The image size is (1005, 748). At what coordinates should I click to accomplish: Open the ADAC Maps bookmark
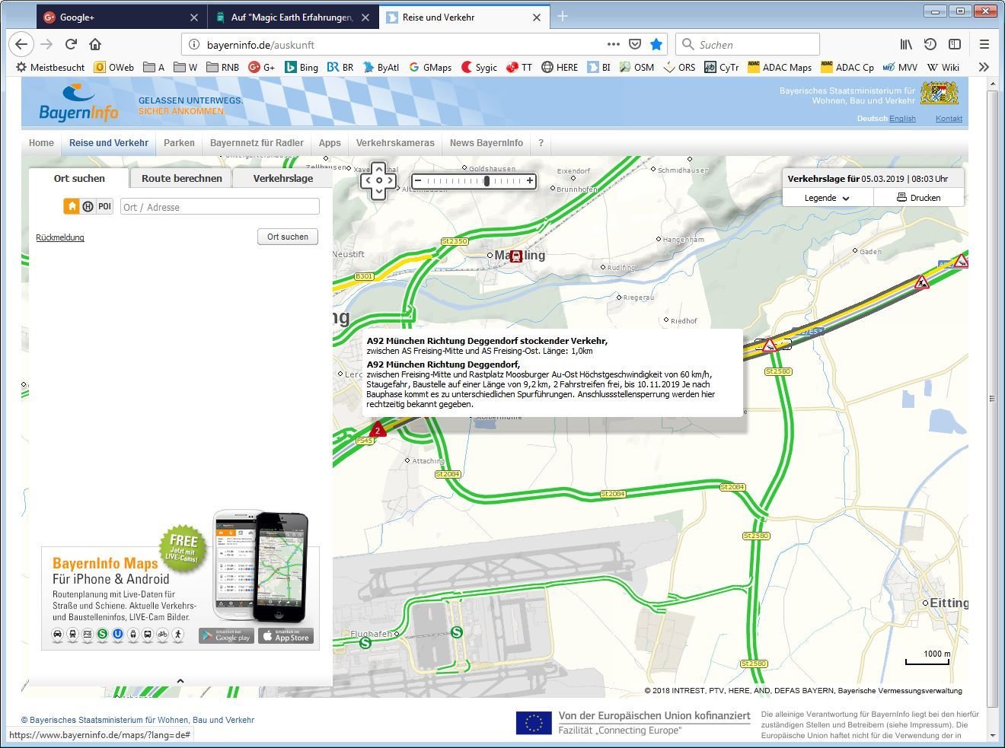tap(780, 67)
